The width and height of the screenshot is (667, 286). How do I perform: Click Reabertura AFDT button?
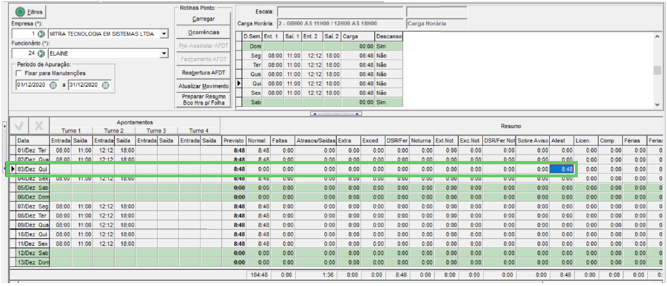tap(203, 72)
